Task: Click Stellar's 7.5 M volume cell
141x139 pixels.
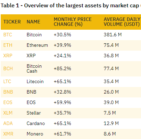Action: [110, 113]
